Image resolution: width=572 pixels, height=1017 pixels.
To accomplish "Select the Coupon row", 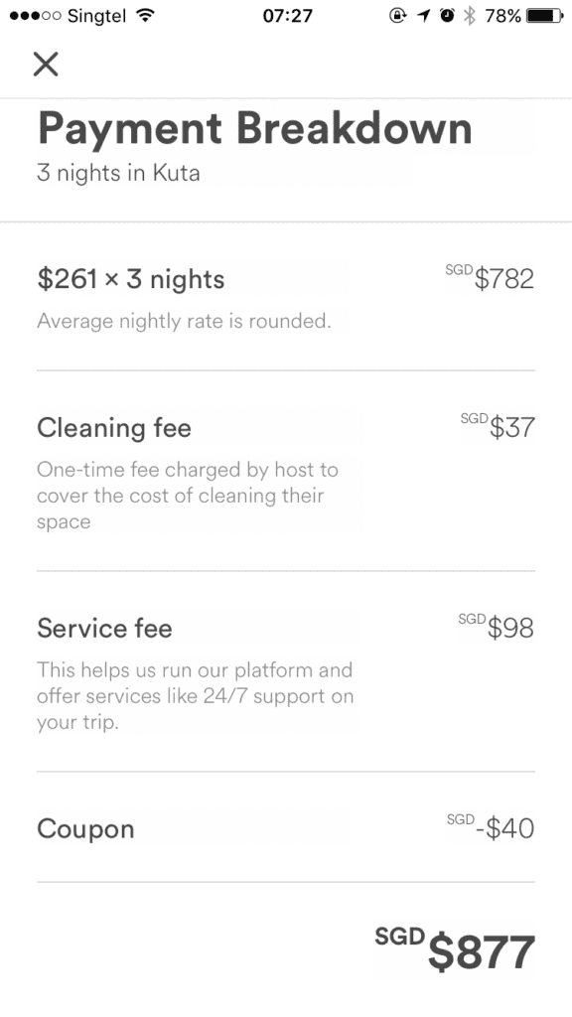I will [286, 827].
